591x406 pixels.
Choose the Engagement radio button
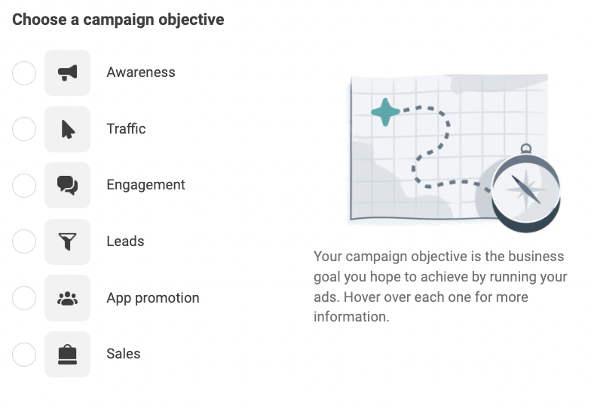24,186
